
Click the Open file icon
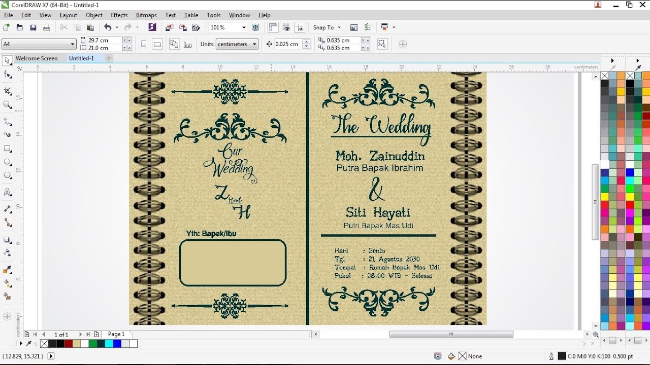(x=20, y=27)
